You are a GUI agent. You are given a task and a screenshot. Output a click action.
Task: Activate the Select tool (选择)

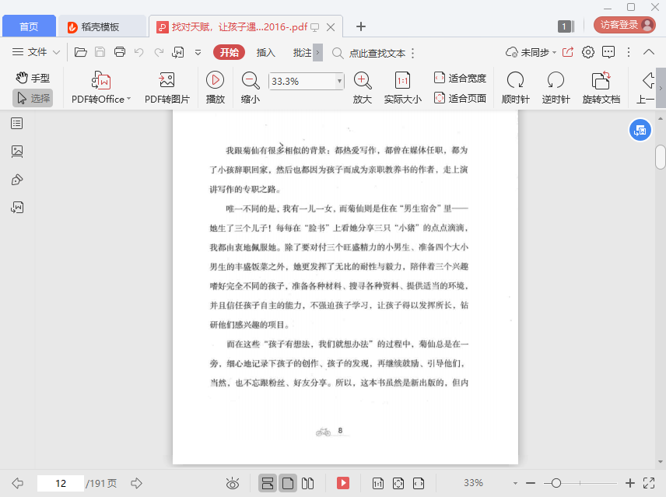click(33, 99)
